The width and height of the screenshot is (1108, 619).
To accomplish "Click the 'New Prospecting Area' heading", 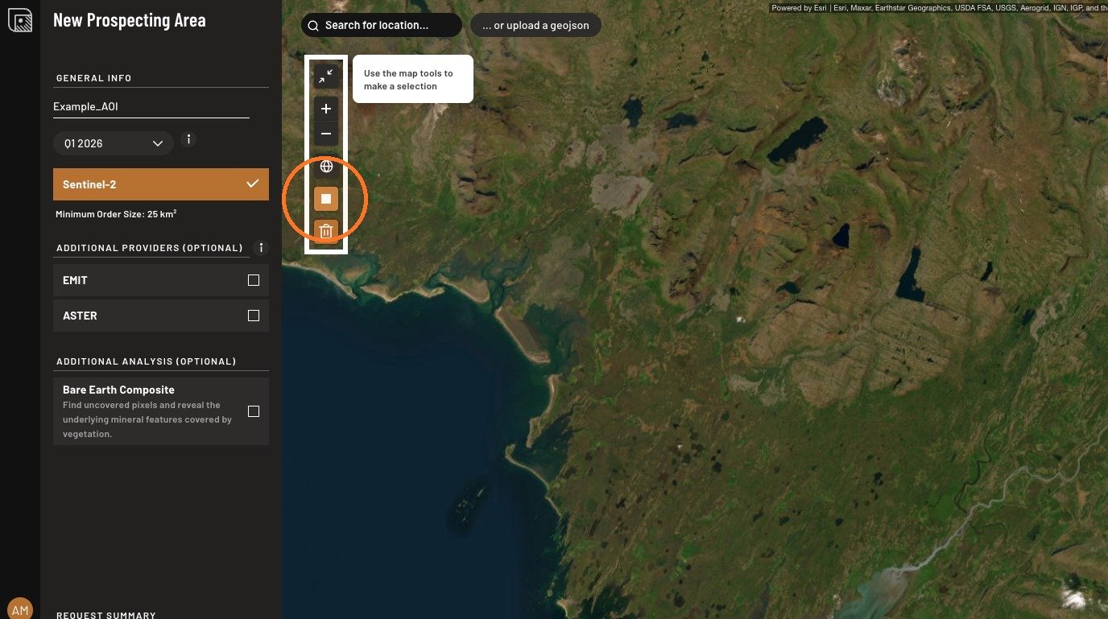I will [129, 20].
